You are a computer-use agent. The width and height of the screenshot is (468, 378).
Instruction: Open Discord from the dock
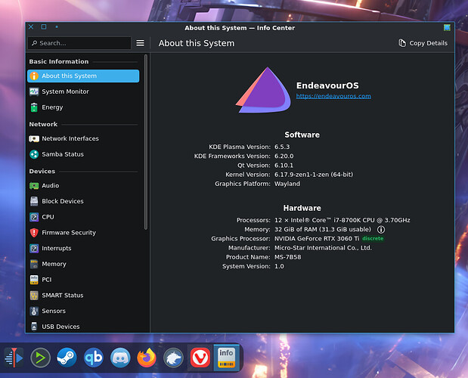[x=120, y=357]
